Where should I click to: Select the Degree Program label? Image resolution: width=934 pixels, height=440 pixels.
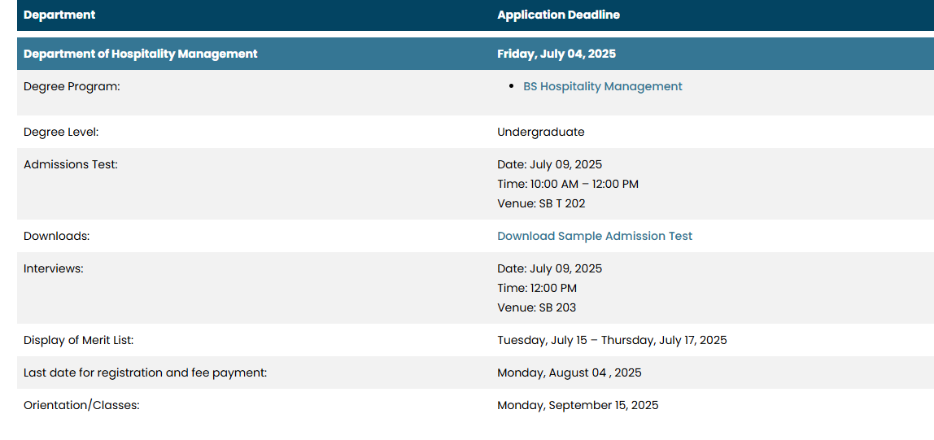click(72, 86)
